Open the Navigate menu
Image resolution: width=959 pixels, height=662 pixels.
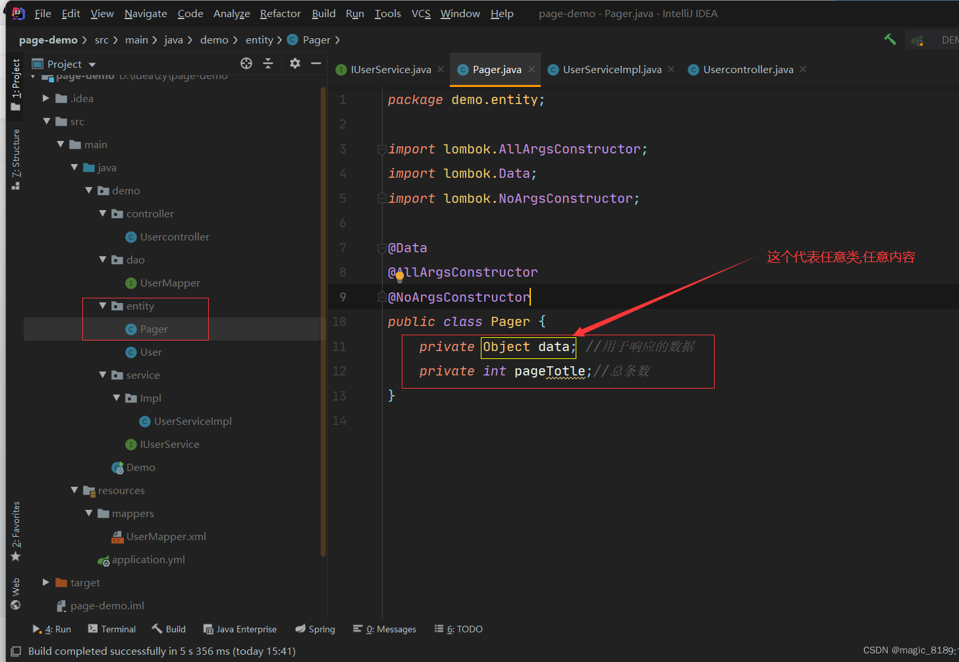pos(146,13)
